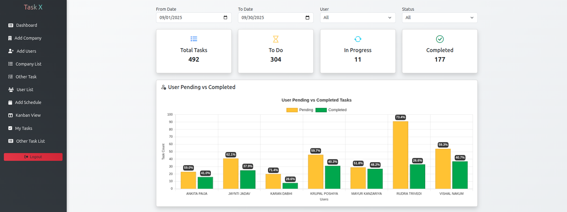The height and width of the screenshot is (212, 567).
Task: Open calendar picker in From Date field
Action: click(x=225, y=18)
